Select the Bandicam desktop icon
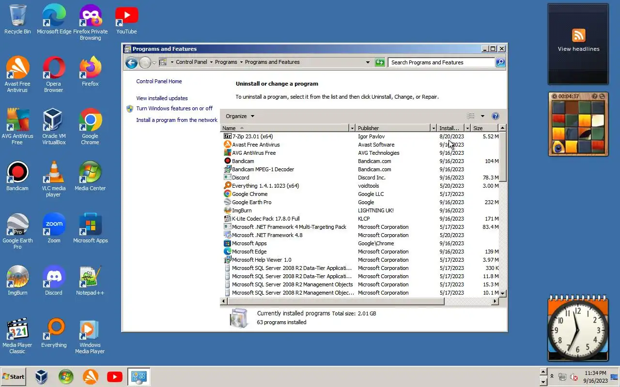The height and width of the screenshot is (387, 620). click(x=17, y=176)
